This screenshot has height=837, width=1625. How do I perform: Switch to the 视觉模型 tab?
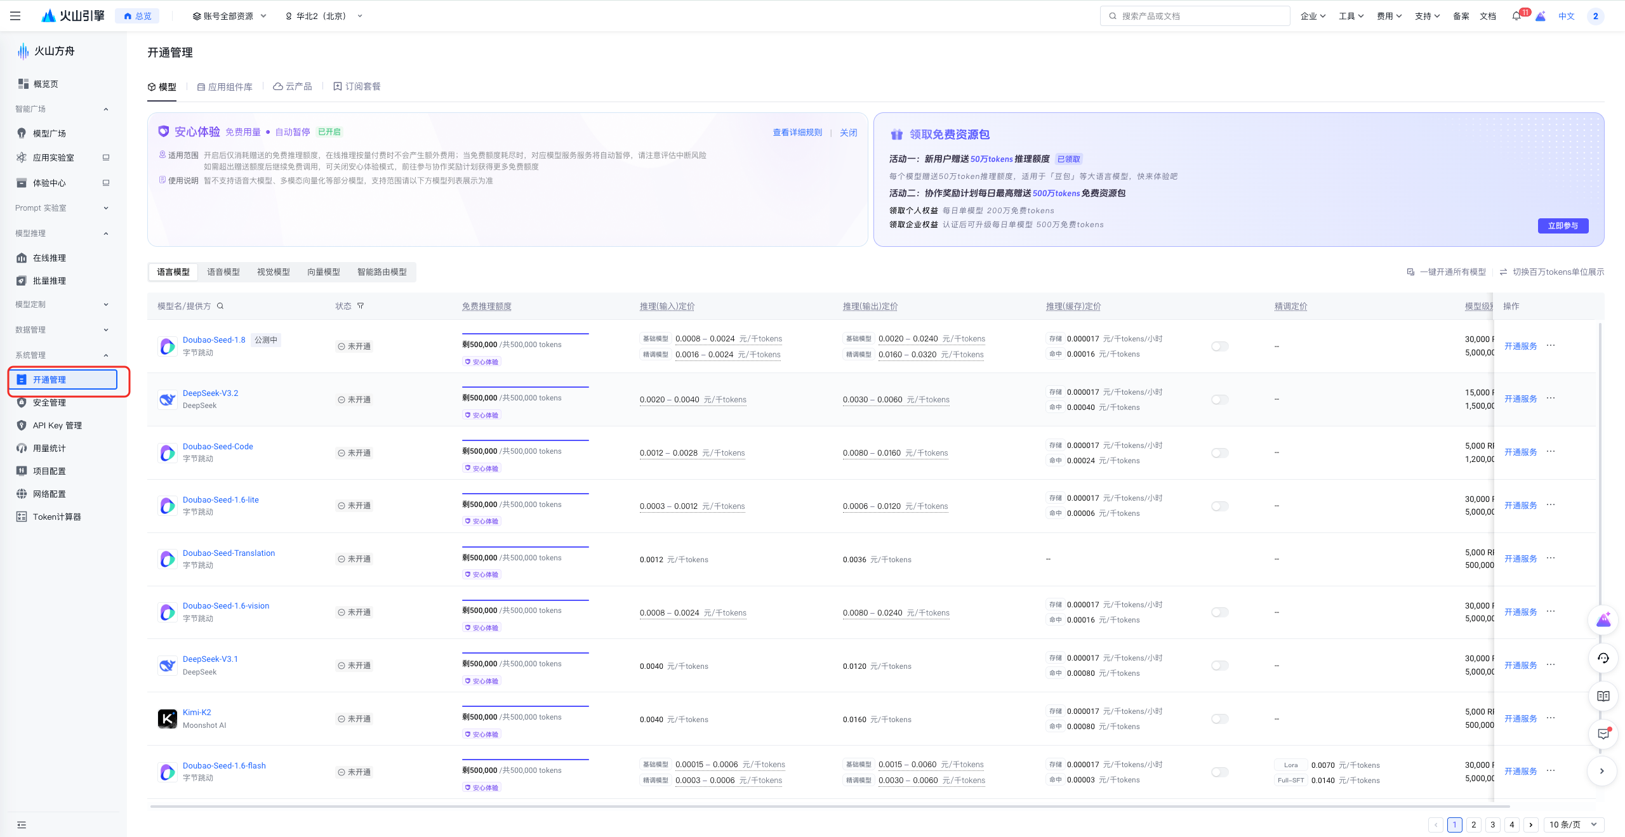click(273, 272)
